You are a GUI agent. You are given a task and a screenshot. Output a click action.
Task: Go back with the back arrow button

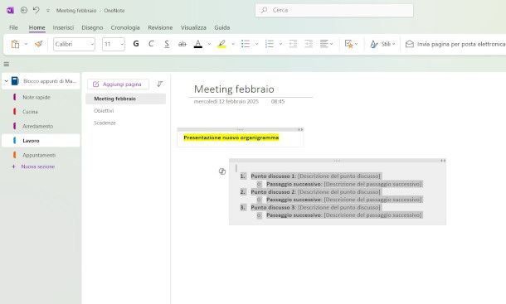click(23, 10)
